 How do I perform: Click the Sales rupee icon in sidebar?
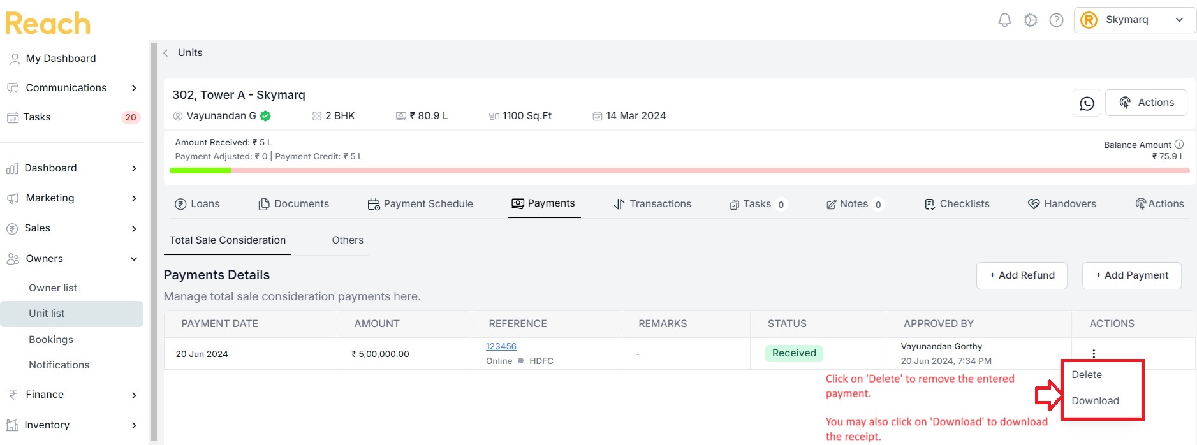pyautogui.click(x=12, y=228)
